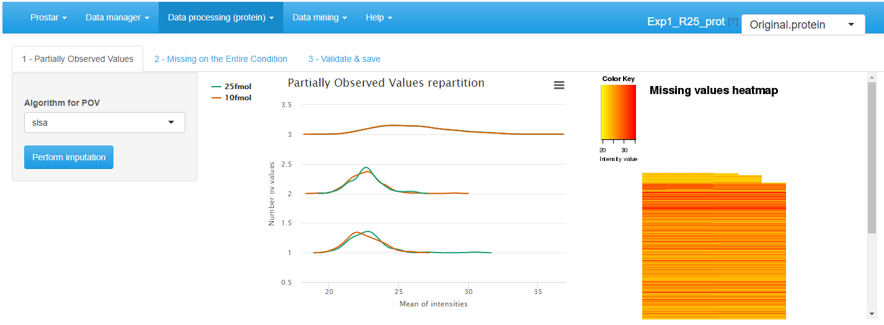
Task: Click the scrollbar down arrow
Action: [x=872, y=314]
